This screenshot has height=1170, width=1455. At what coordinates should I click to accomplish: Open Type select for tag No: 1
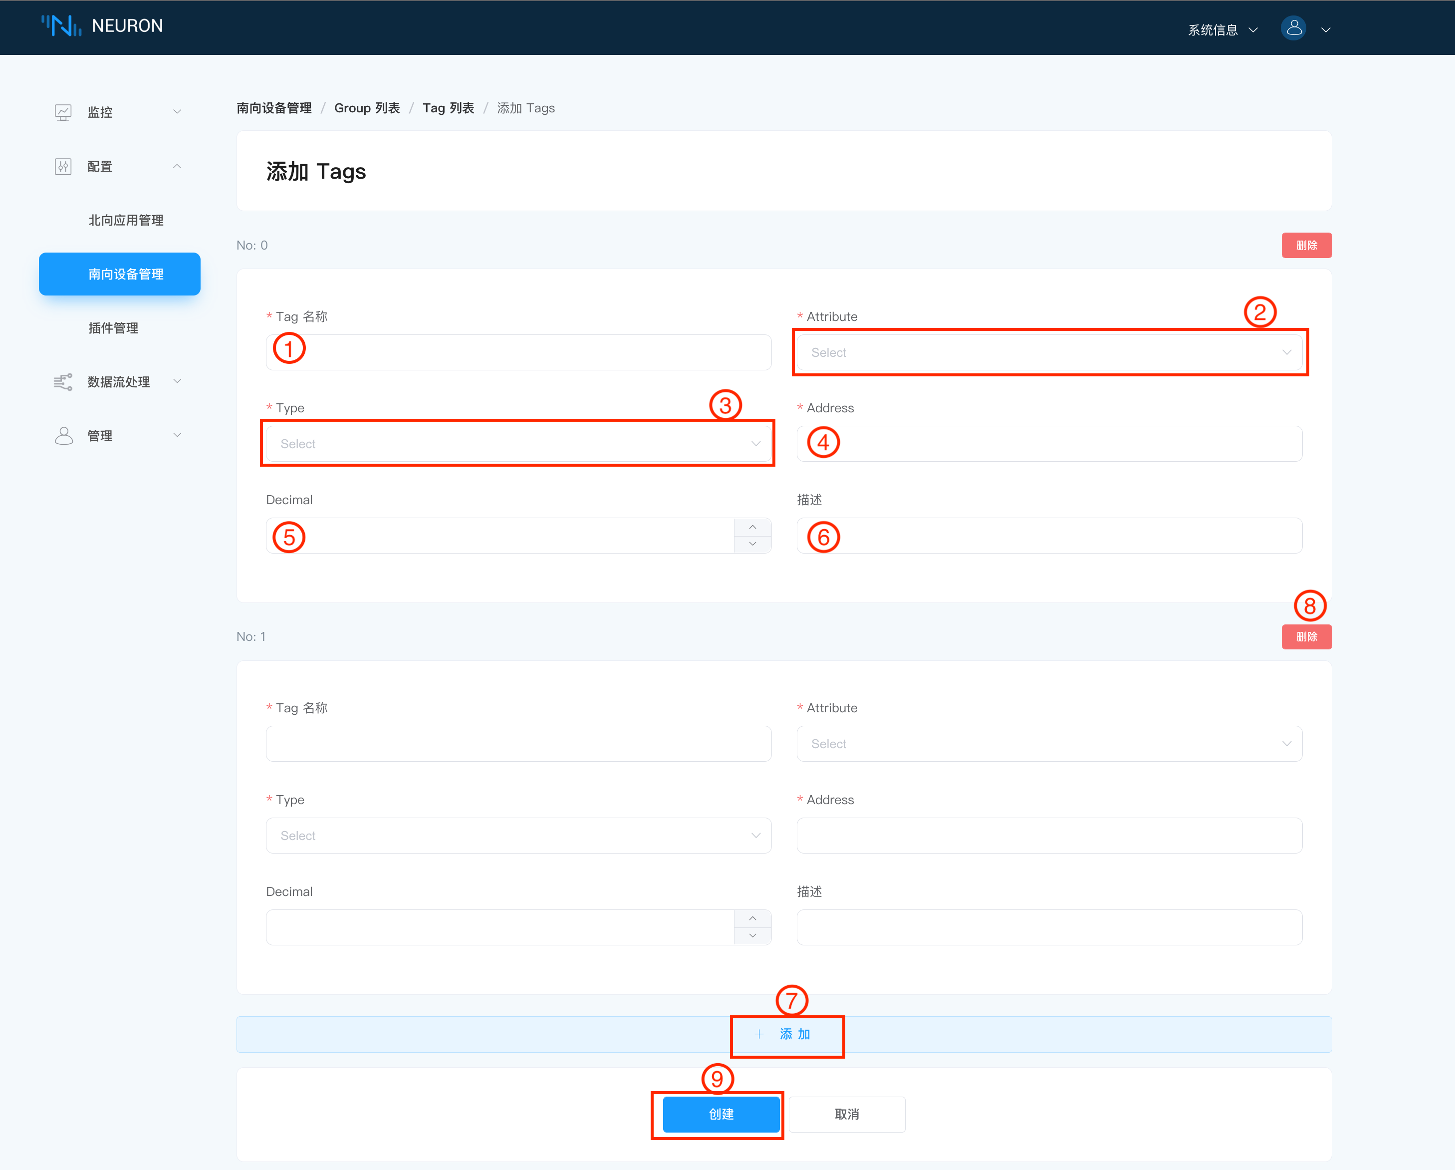[518, 836]
